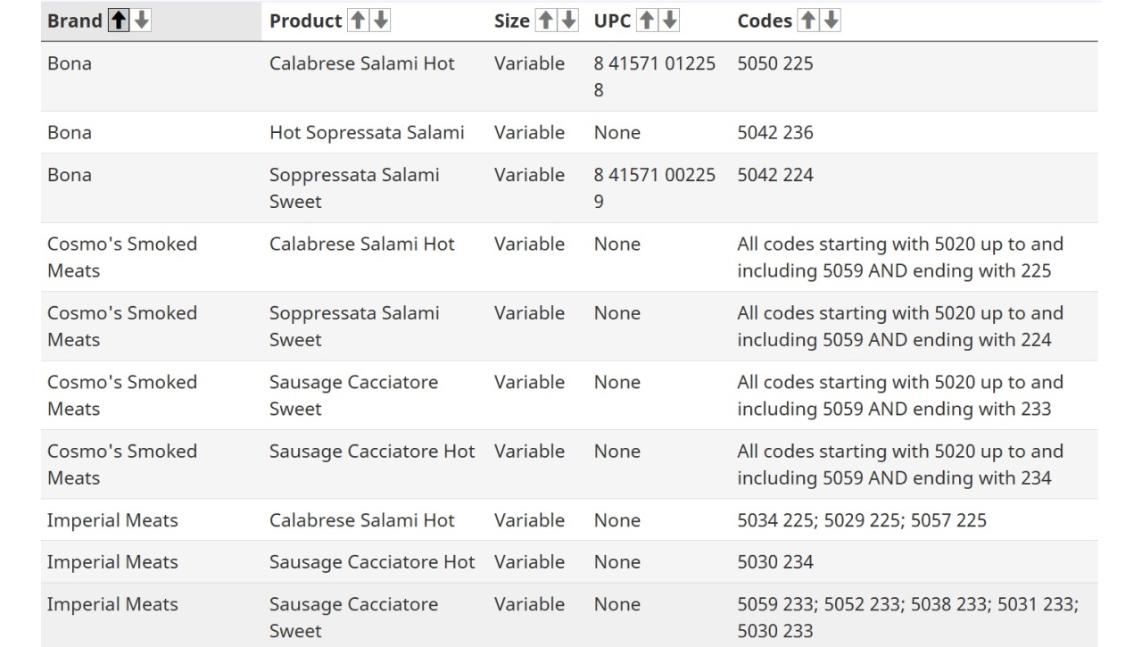Viewport: 1142px width, 647px height.
Task: Sort the Brand column ascending
Action: pos(118,21)
